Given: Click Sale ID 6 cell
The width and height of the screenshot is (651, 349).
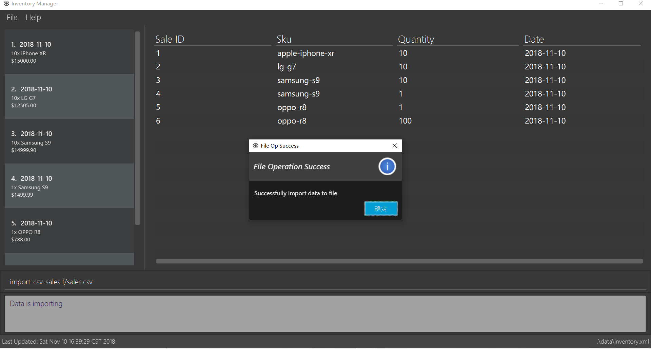Looking at the screenshot, I should tap(158, 121).
